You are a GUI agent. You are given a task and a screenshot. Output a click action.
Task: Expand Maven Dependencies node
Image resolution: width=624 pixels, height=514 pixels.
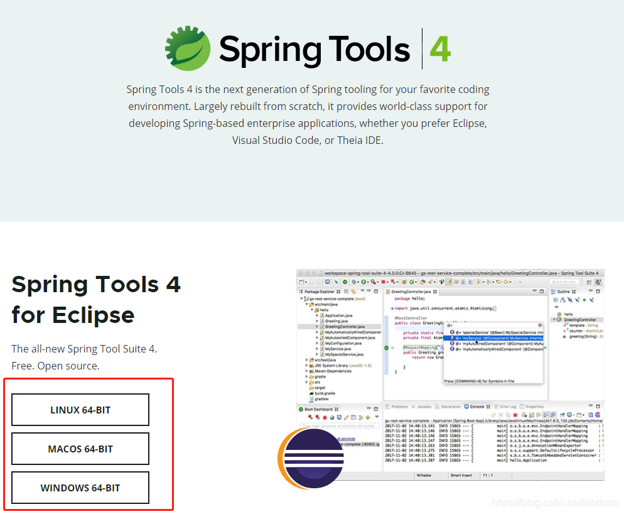pyautogui.click(x=306, y=371)
